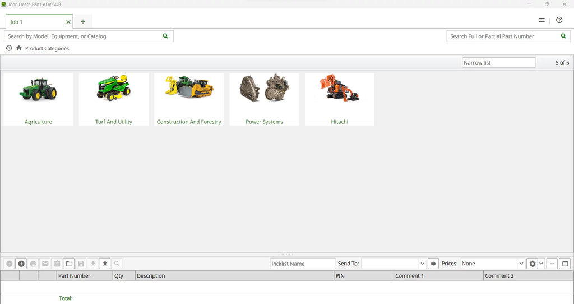Open the history clock icon
The height and width of the screenshot is (304, 574).
9,48
